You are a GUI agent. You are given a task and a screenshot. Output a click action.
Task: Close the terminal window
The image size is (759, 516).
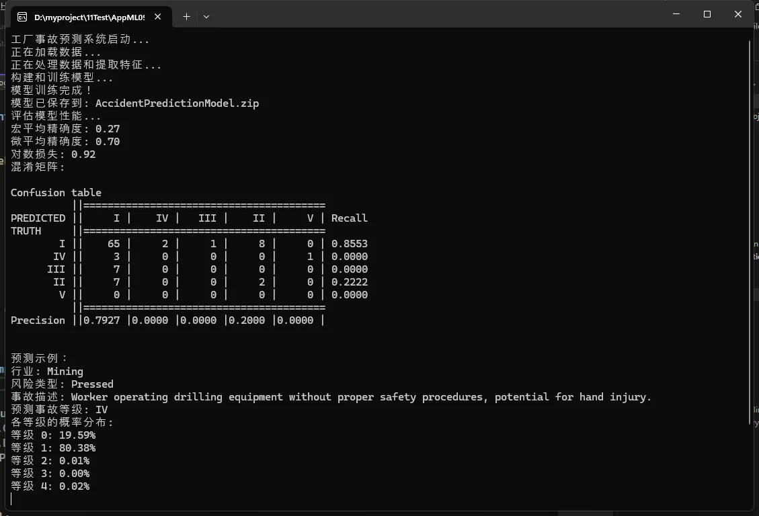pos(738,14)
